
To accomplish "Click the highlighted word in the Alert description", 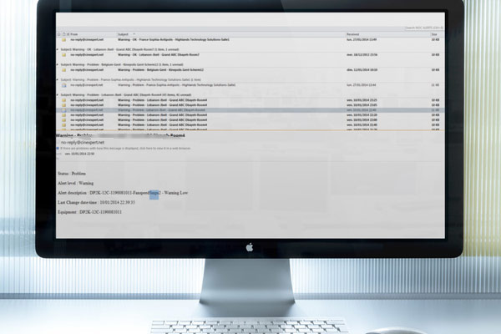I will click(154, 194).
